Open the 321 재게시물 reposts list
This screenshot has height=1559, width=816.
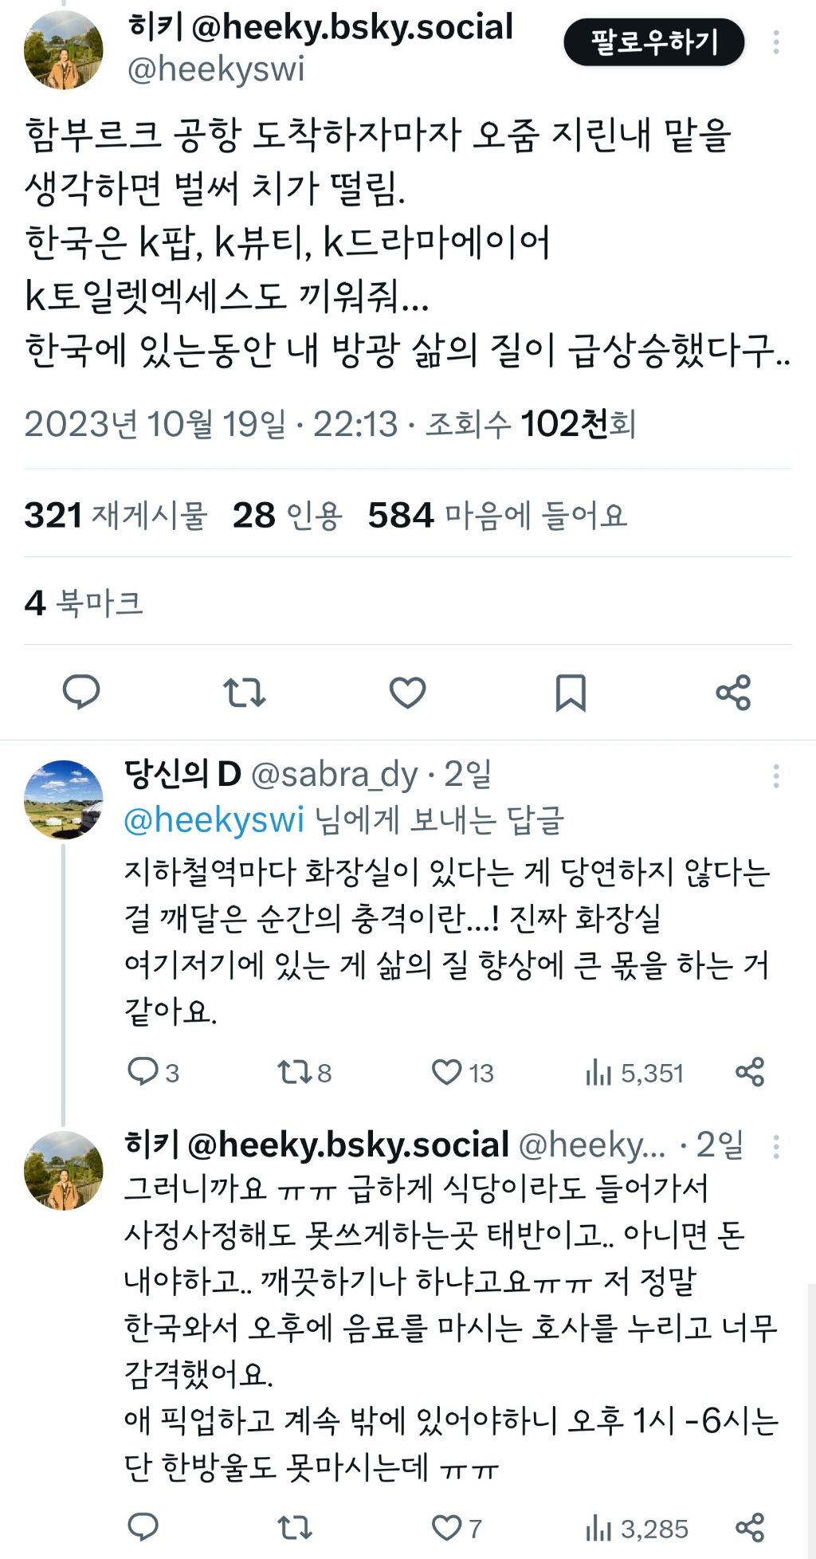[116, 516]
